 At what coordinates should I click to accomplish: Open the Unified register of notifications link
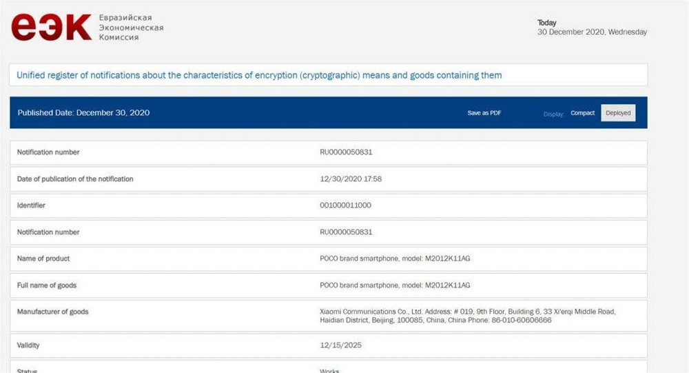[259, 75]
